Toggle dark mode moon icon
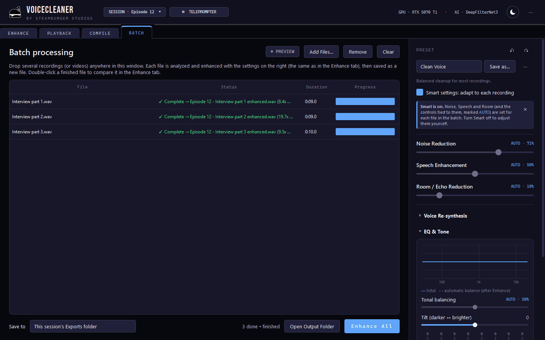This screenshot has height=340, width=545. [x=513, y=12]
